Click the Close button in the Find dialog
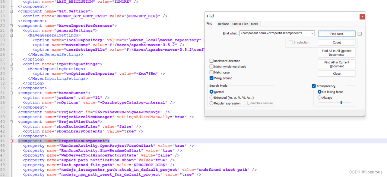Image resolution: width=387 pixels, height=177 pixels. point(336,73)
